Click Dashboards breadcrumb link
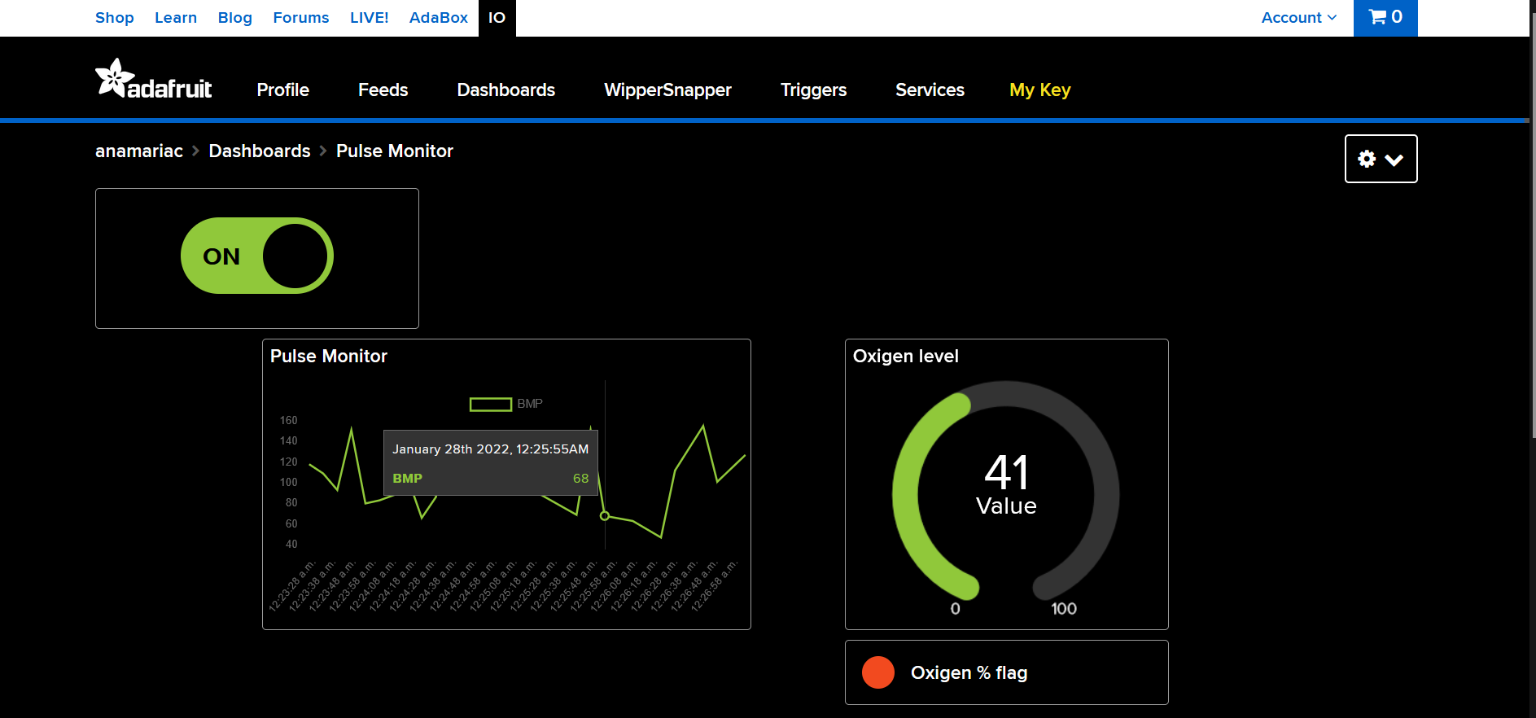 coord(260,151)
